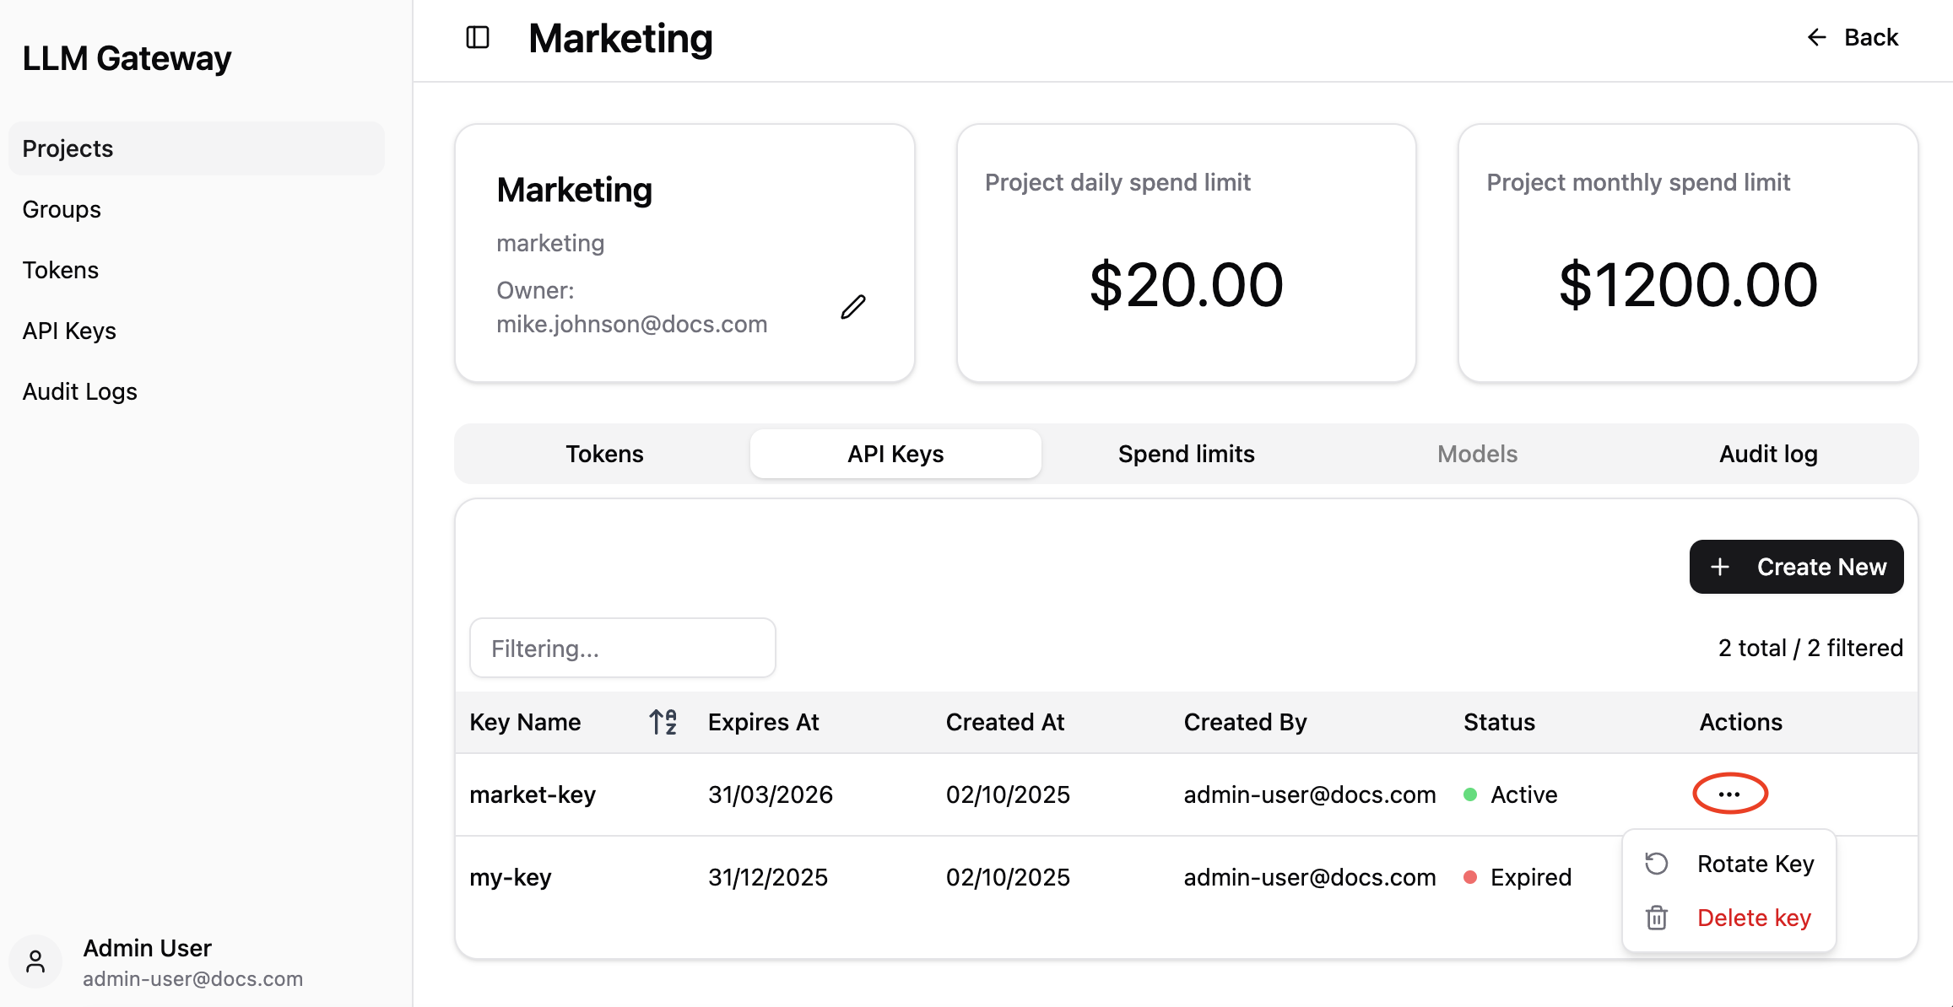Select the my-key row name
The width and height of the screenshot is (1953, 1007).
click(x=511, y=877)
